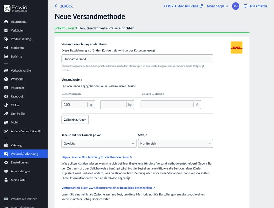Click the Mein Profil person icon
The height and width of the screenshot is (208, 274).
pyautogui.click(x=6, y=180)
